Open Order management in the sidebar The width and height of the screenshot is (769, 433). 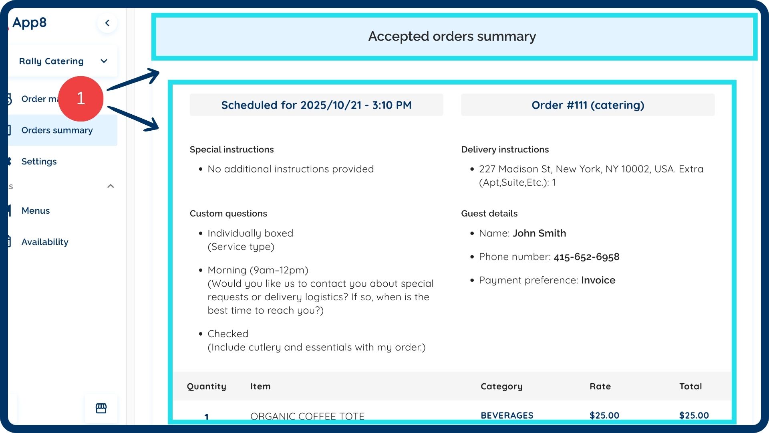tap(39, 99)
